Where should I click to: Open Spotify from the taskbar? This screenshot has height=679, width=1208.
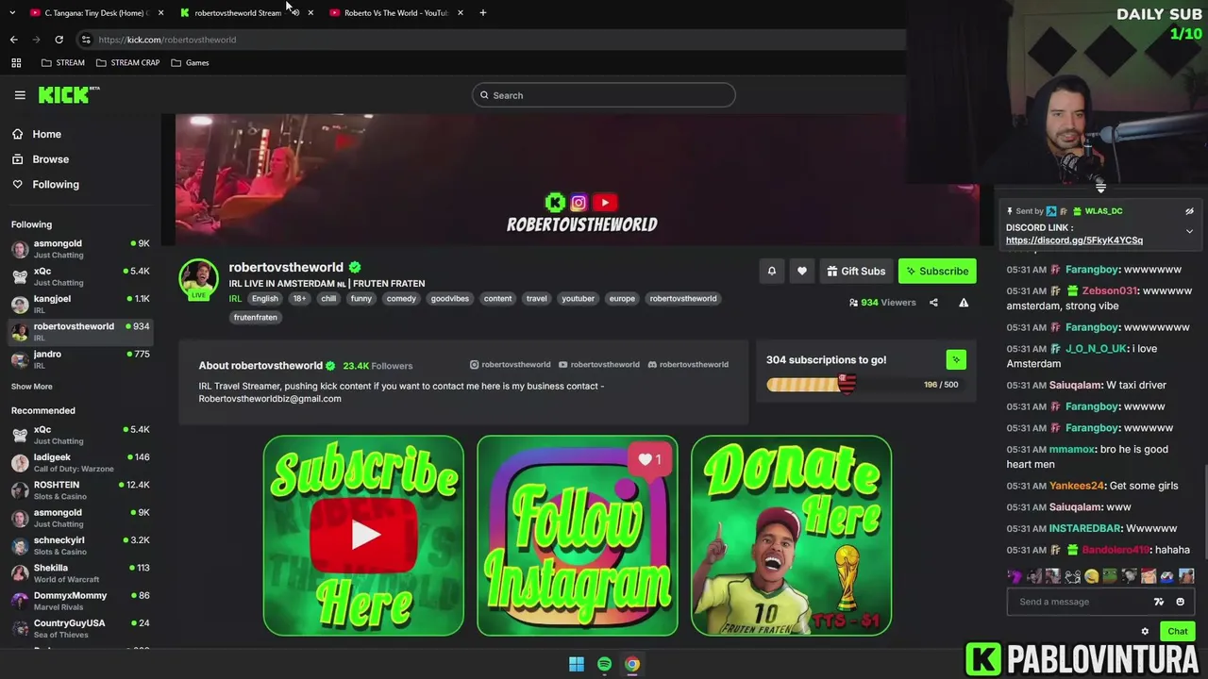pyautogui.click(x=604, y=664)
